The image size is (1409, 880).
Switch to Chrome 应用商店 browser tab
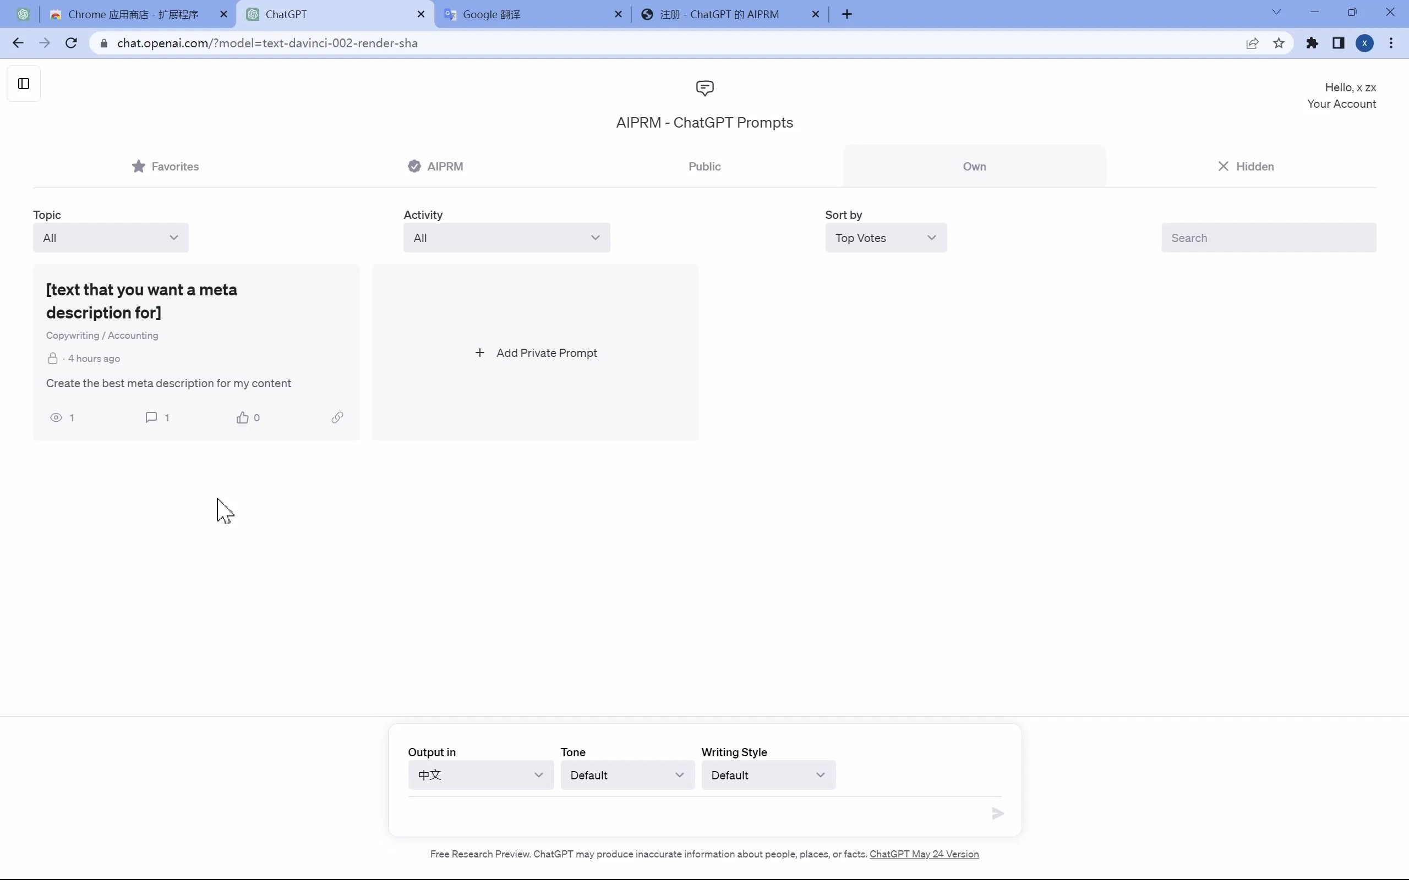click(x=133, y=14)
